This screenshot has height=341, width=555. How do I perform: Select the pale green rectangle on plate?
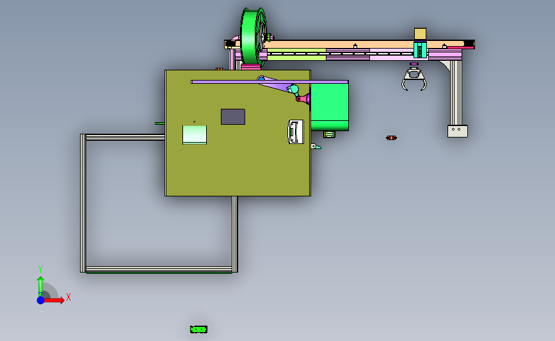(195, 135)
